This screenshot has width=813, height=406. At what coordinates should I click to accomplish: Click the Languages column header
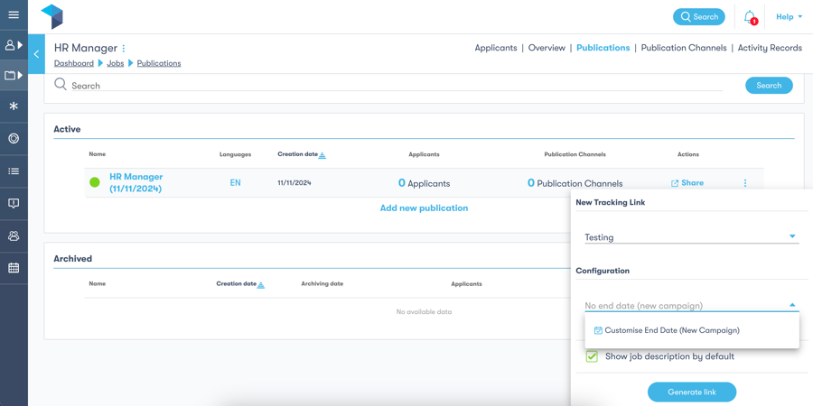pyautogui.click(x=236, y=154)
